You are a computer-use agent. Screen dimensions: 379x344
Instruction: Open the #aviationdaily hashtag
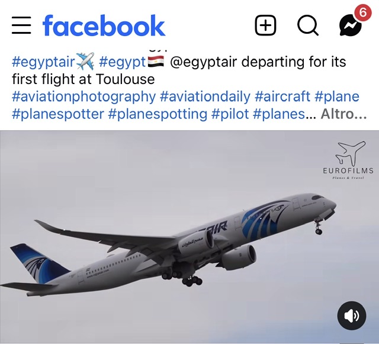click(205, 97)
